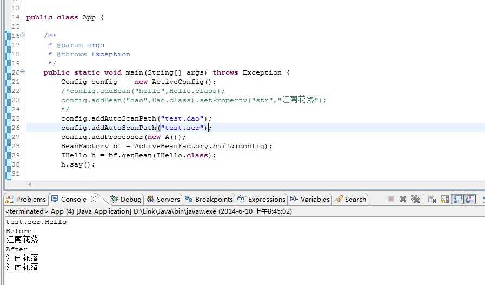Click the terminated App (4) launch description
This screenshot has width=485, height=285.
point(149,211)
